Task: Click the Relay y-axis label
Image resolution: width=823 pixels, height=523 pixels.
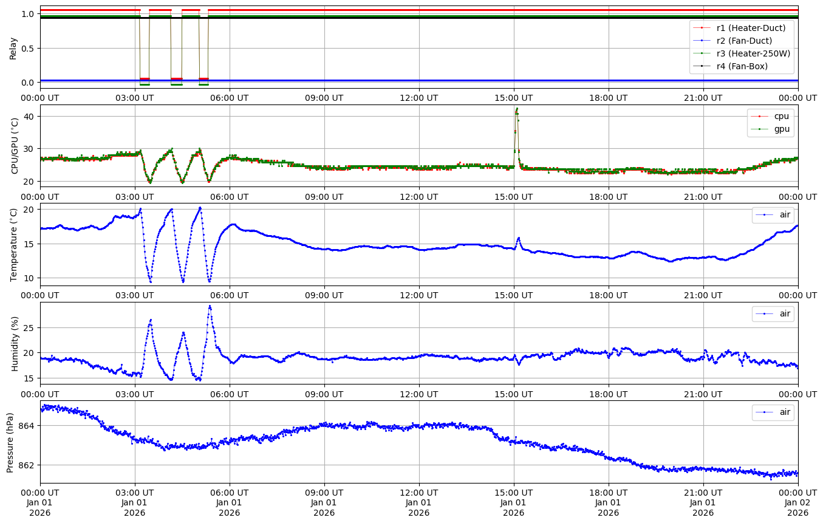Action: coord(13,48)
